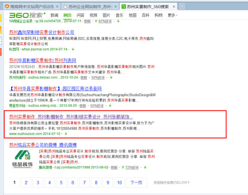Go to results page 6
Viewport: 248px width, 195px height.
73,183
